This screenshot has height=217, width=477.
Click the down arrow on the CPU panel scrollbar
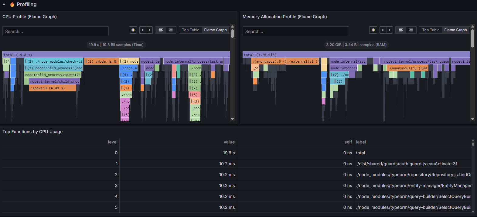coord(232,119)
